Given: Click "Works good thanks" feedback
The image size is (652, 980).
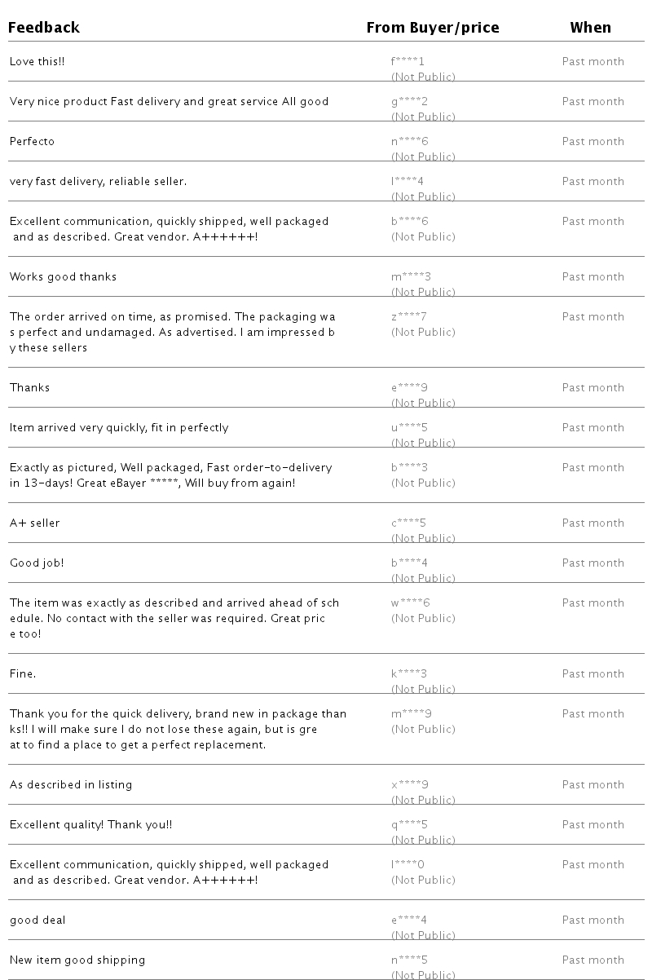Looking at the screenshot, I should pyautogui.click(x=63, y=277).
